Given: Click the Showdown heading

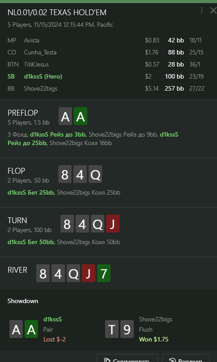Looking at the screenshot, I should pos(23,301).
